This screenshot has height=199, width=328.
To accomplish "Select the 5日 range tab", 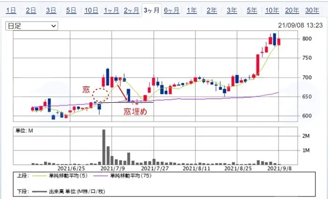I will pyautogui.click(x=71, y=10).
